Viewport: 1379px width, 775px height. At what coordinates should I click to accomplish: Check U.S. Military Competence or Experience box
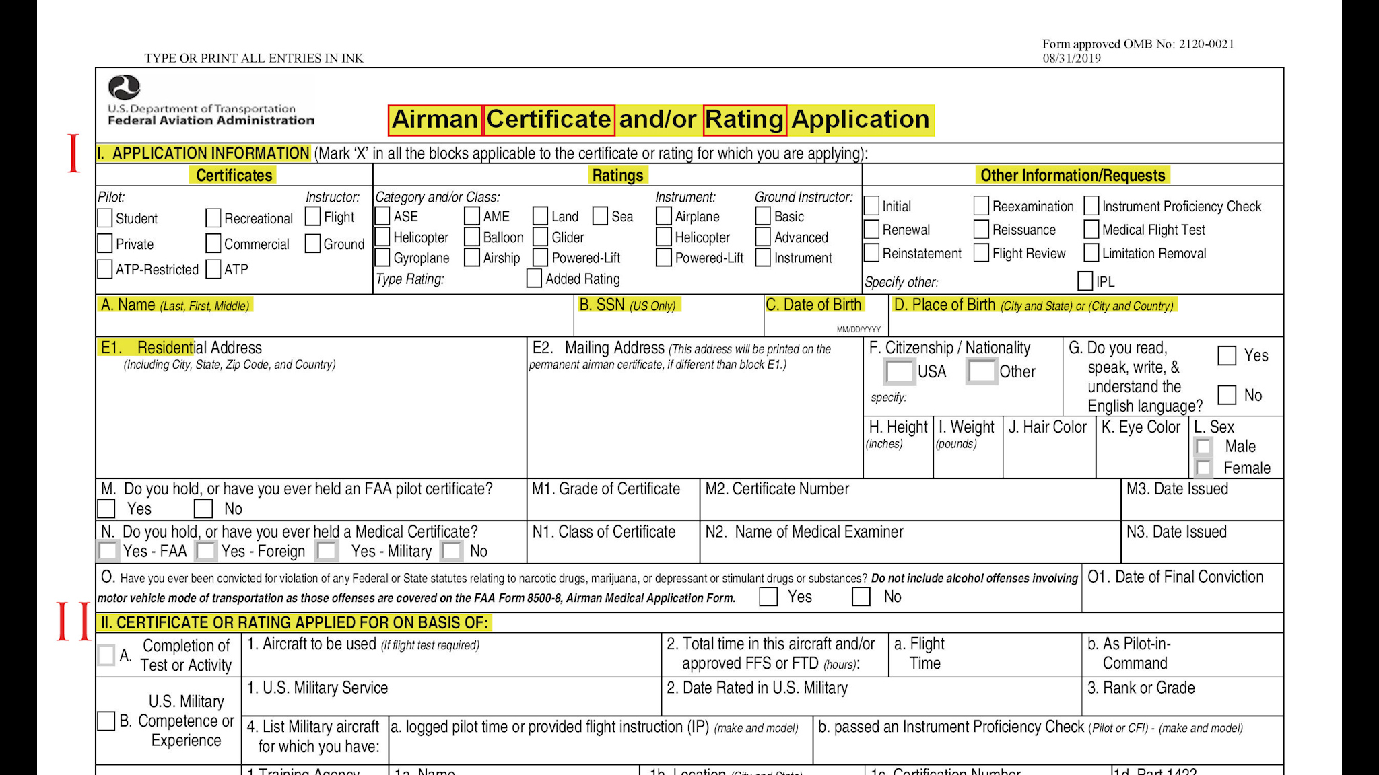click(106, 721)
